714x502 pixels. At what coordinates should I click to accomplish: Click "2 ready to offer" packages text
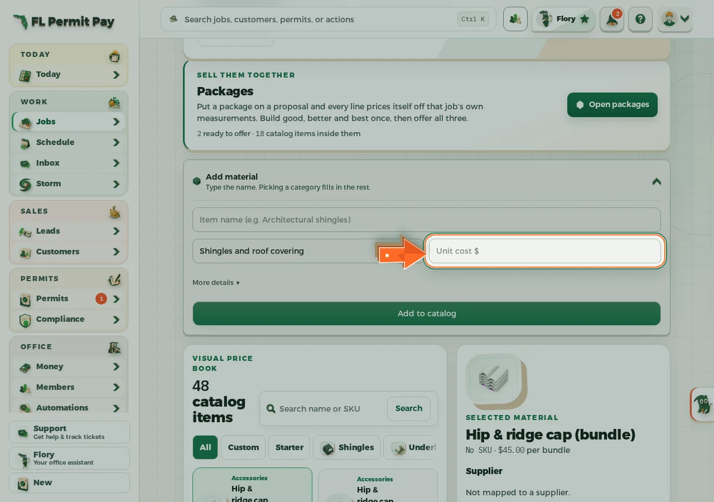[223, 134]
